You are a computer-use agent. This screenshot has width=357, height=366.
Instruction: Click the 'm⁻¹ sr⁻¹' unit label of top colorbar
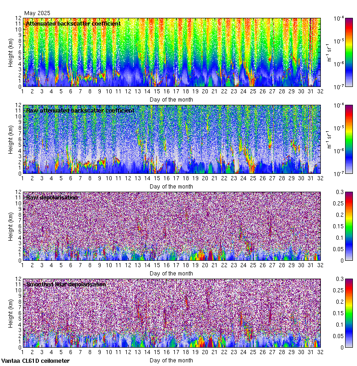pos(329,53)
